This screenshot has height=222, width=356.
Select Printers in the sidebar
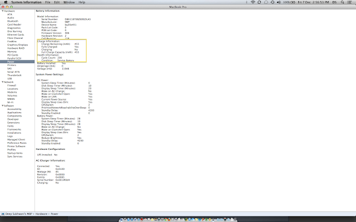click(12, 65)
